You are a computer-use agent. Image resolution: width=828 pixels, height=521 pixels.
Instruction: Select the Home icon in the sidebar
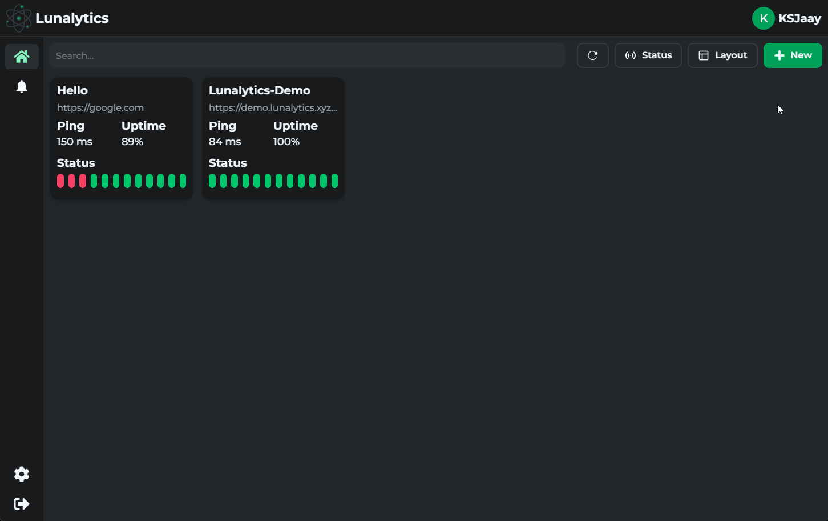21,57
